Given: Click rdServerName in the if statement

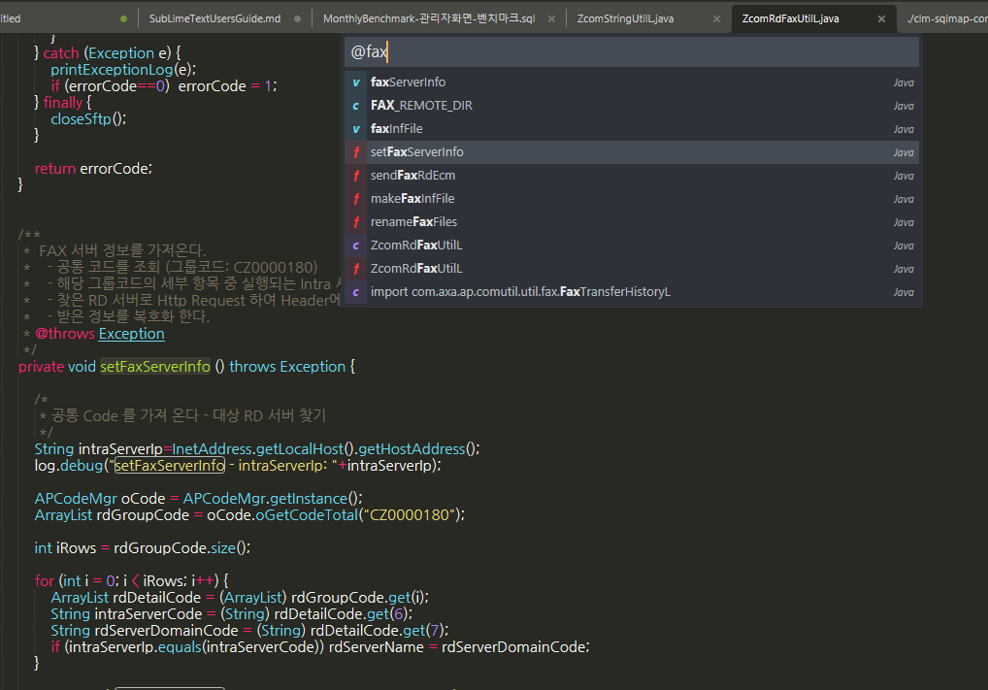Looking at the screenshot, I should click(x=377, y=647).
